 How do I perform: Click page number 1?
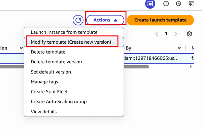(x=166, y=34)
